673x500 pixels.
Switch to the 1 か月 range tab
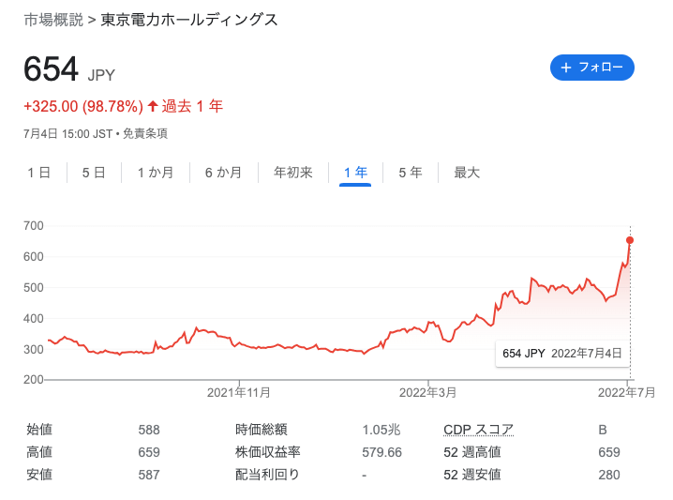(156, 173)
